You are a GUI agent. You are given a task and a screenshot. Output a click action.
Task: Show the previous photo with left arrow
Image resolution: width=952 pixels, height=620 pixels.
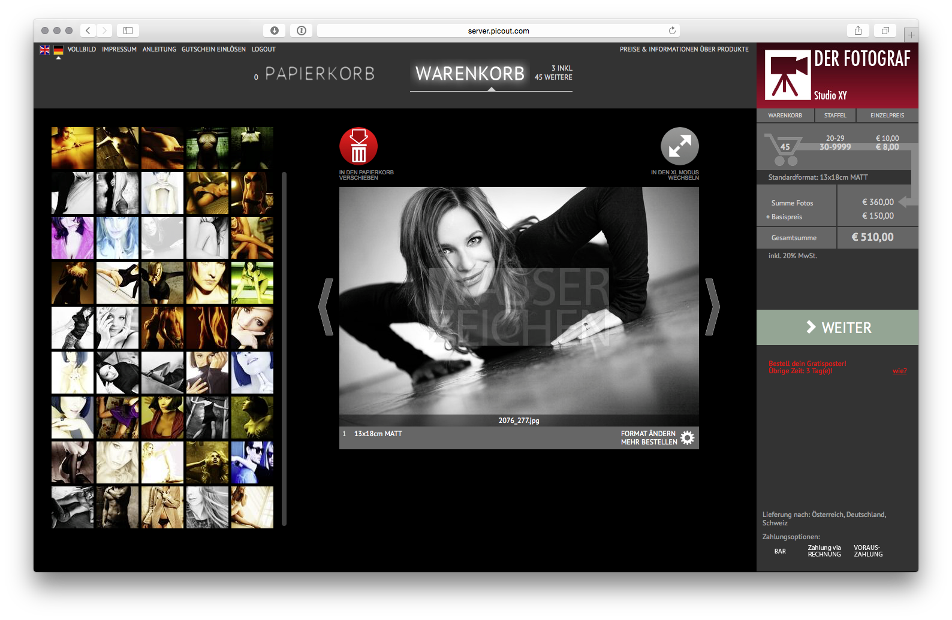pyautogui.click(x=326, y=307)
